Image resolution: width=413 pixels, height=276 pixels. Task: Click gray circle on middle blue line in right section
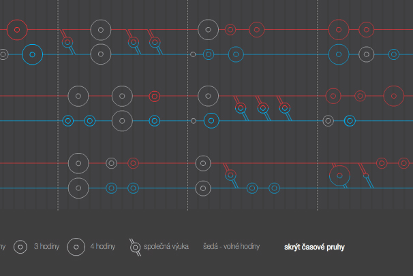coord(328,121)
